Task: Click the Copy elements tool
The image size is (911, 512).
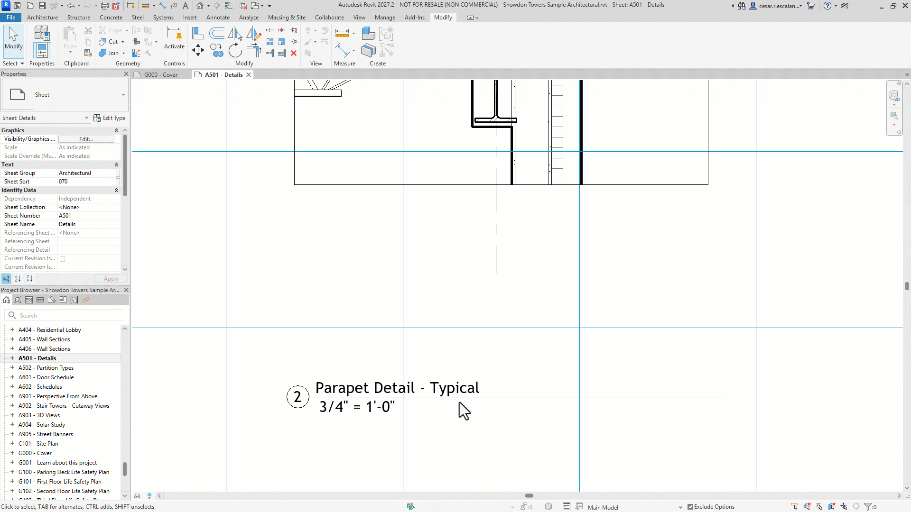Action: click(217, 50)
